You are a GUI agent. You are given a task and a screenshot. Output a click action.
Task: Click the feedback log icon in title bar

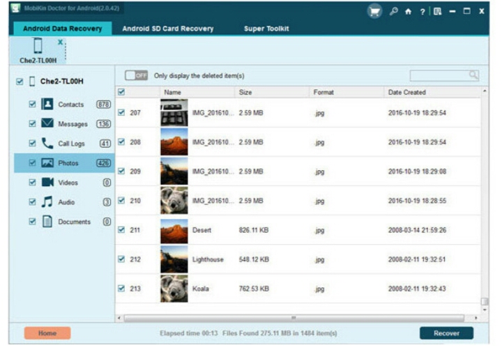tap(436, 11)
